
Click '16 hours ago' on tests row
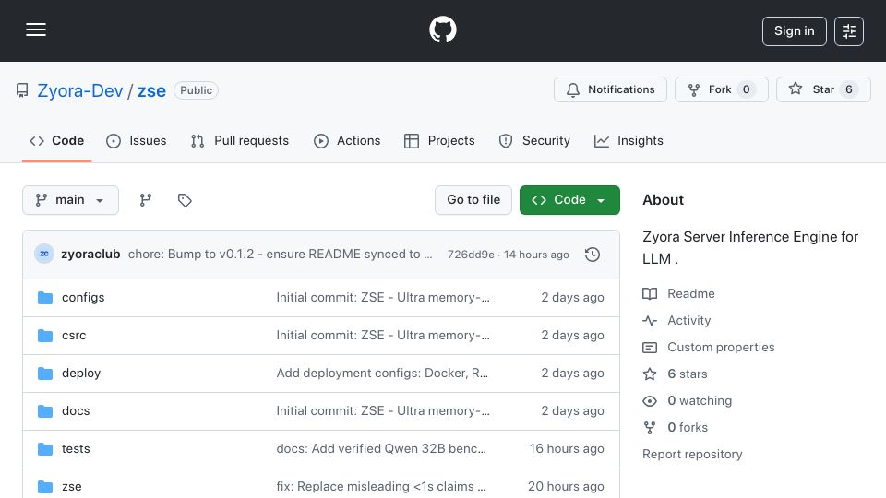[x=566, y=449]
